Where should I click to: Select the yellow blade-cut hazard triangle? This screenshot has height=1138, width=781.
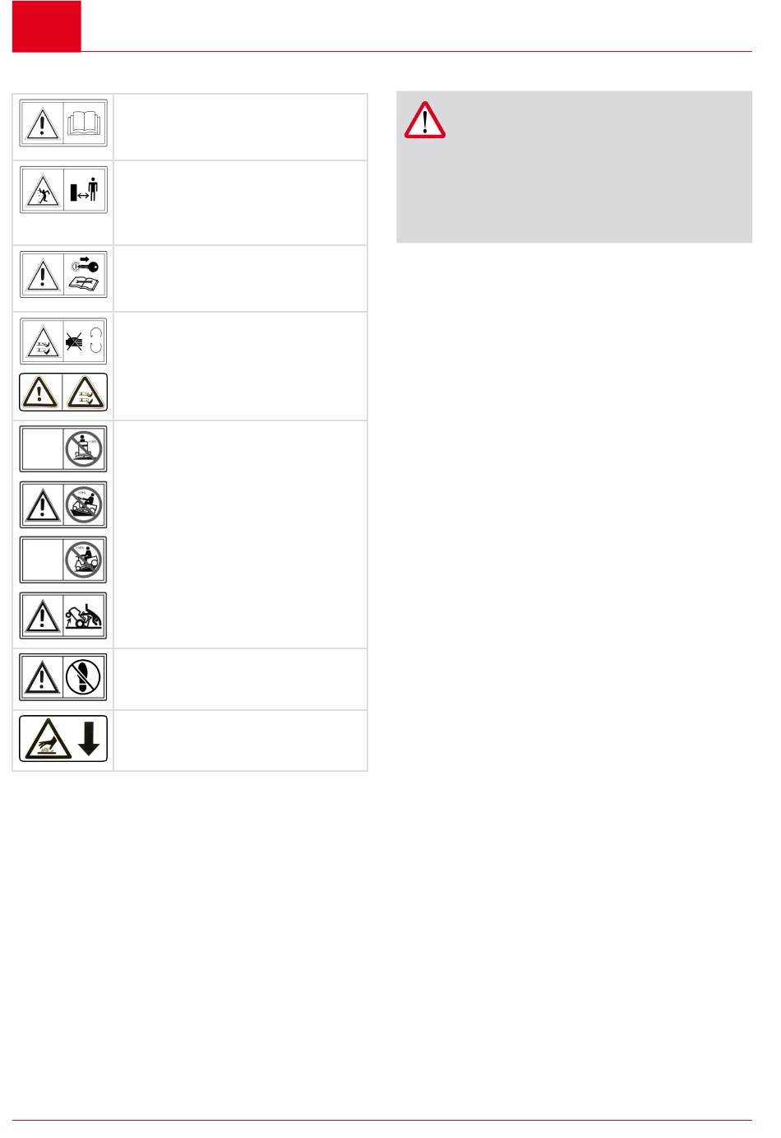click(x=85, y=392)
